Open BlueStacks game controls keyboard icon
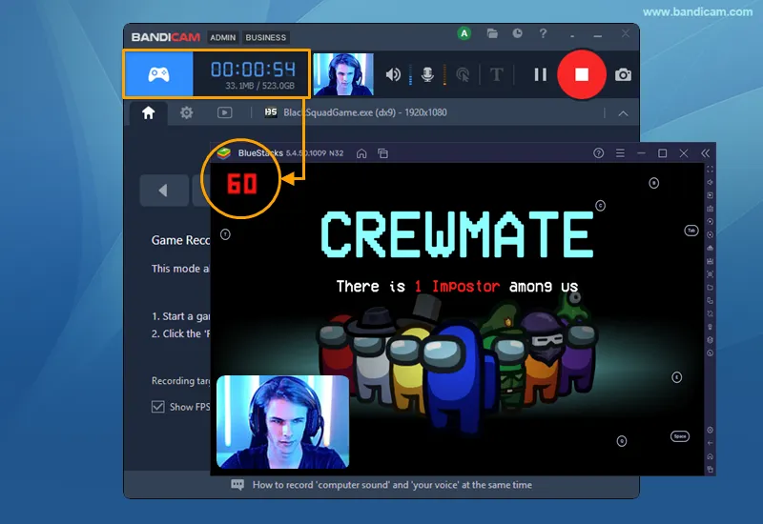 710,209
